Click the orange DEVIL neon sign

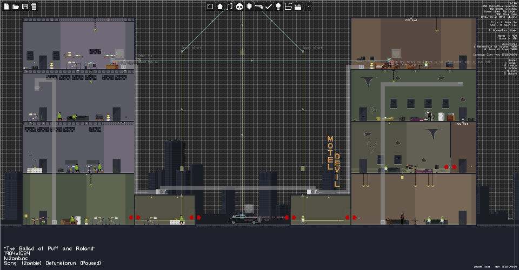click(x=337, y=170)
